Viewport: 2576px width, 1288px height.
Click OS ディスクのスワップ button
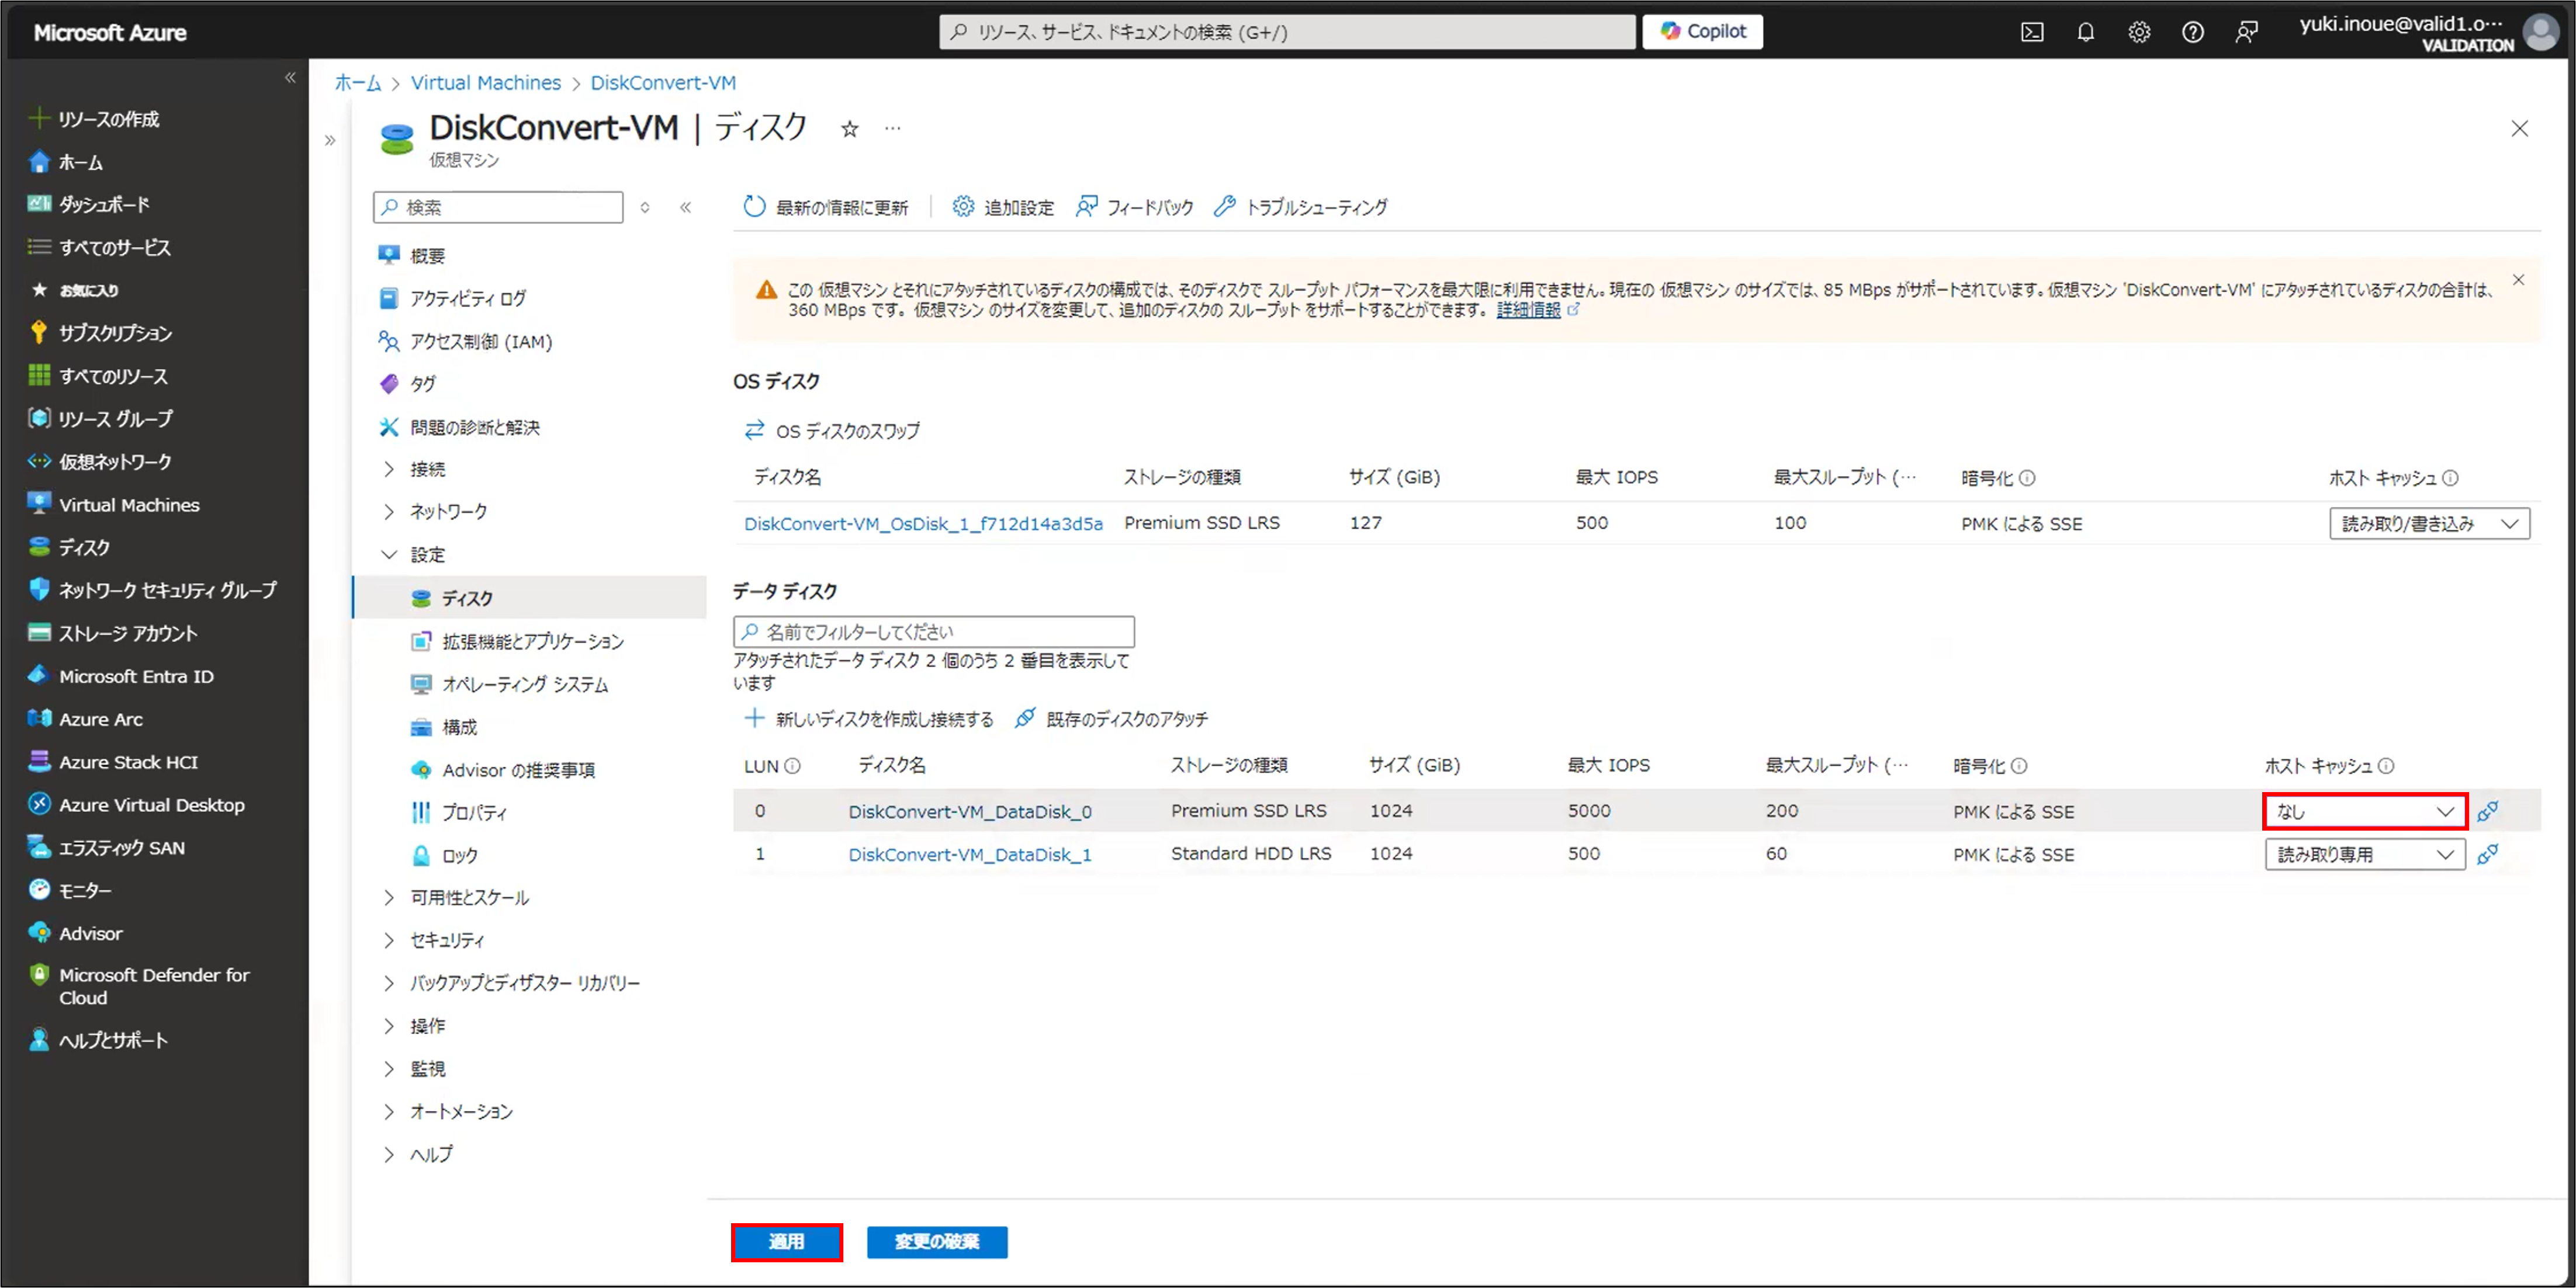(831, 431)
